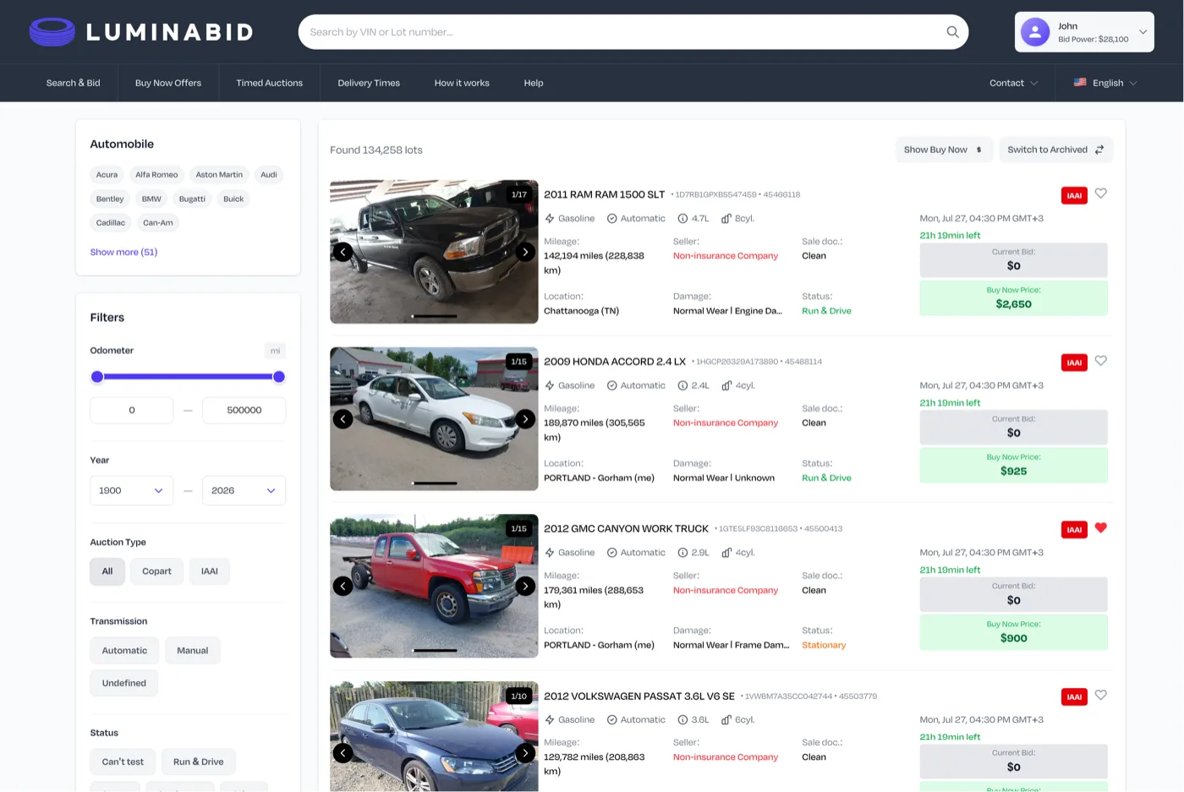The image size is (1184, 792).
Task: Expand the Contact menu
Action: click(x=1013, y=83)
